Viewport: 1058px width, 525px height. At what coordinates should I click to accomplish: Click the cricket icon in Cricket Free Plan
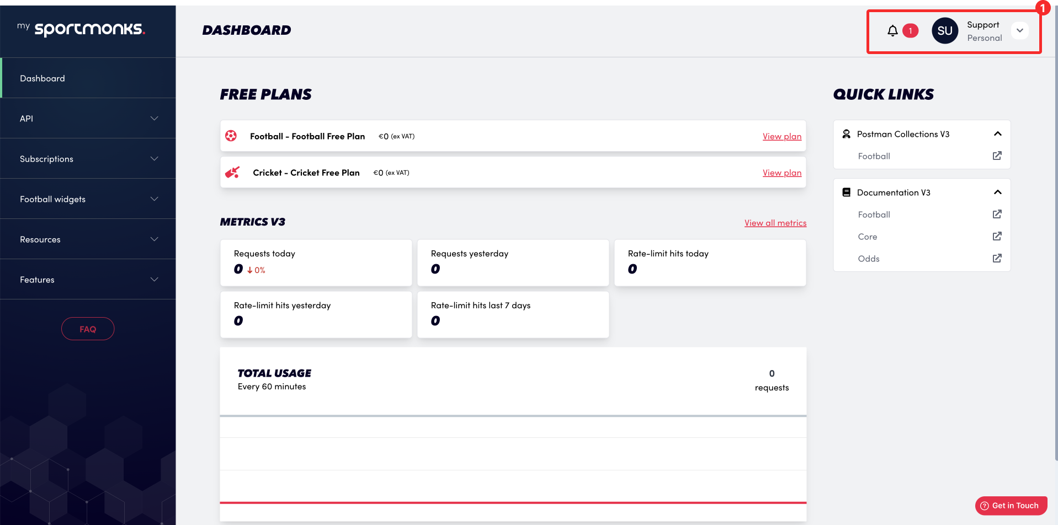point(232,173)
